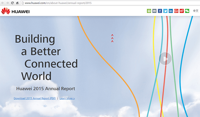
Task: Play the annual report video
Action: coord(165,59)
